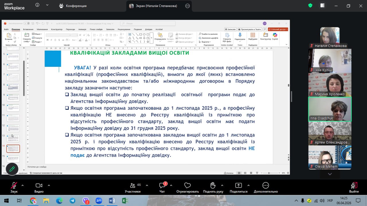Click the Отреагировать reactions heart icon

(188, 185)
